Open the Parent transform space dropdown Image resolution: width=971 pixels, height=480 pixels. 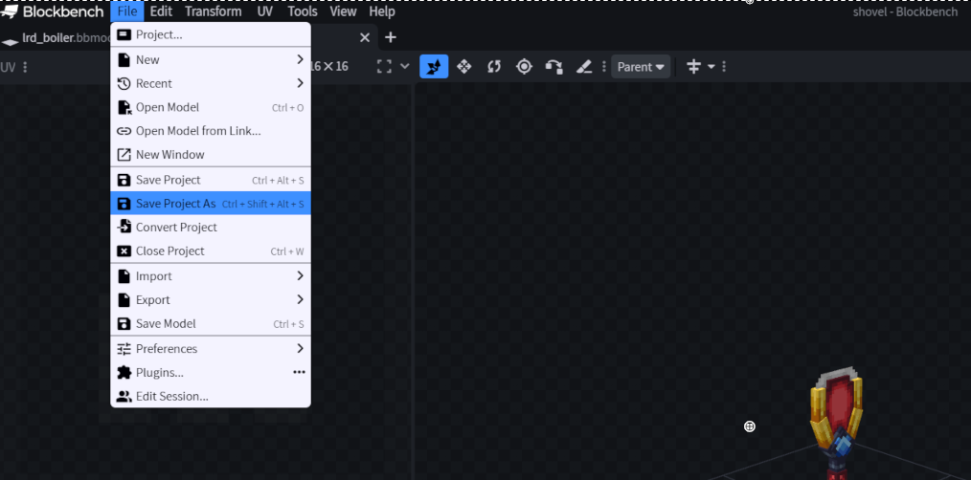point(641,67)
